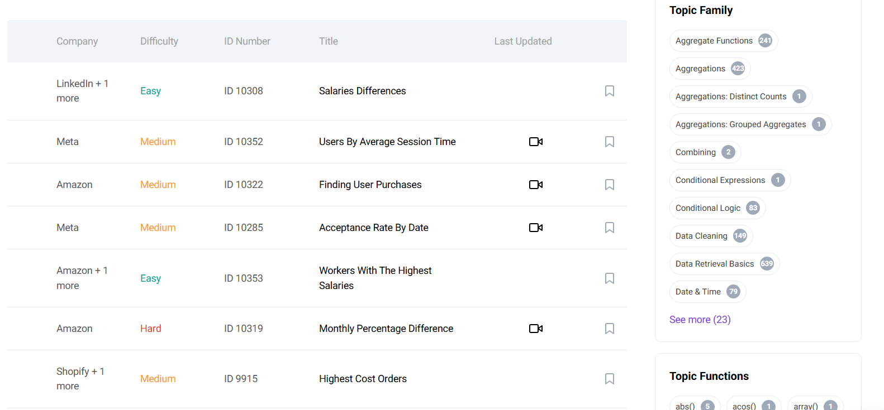Image resolution: width=884 pixels, height=410 pixels.
Task: Sort table by Difficulty column header
Action: pyautogui.click(x=159, y=41)
